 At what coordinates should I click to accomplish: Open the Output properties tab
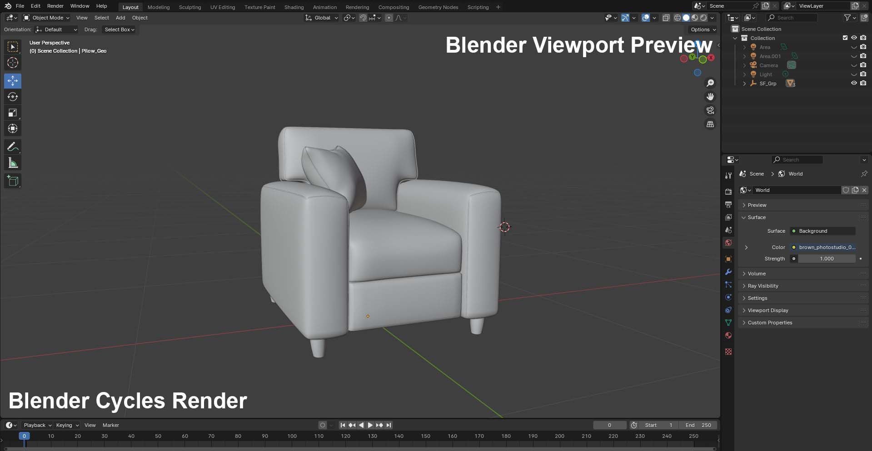pos(728,205)
